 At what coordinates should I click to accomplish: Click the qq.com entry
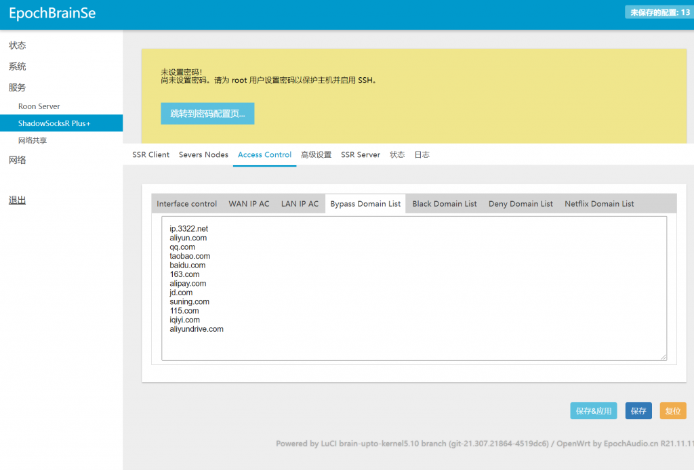pyautogui.click(x=182, y=247)
